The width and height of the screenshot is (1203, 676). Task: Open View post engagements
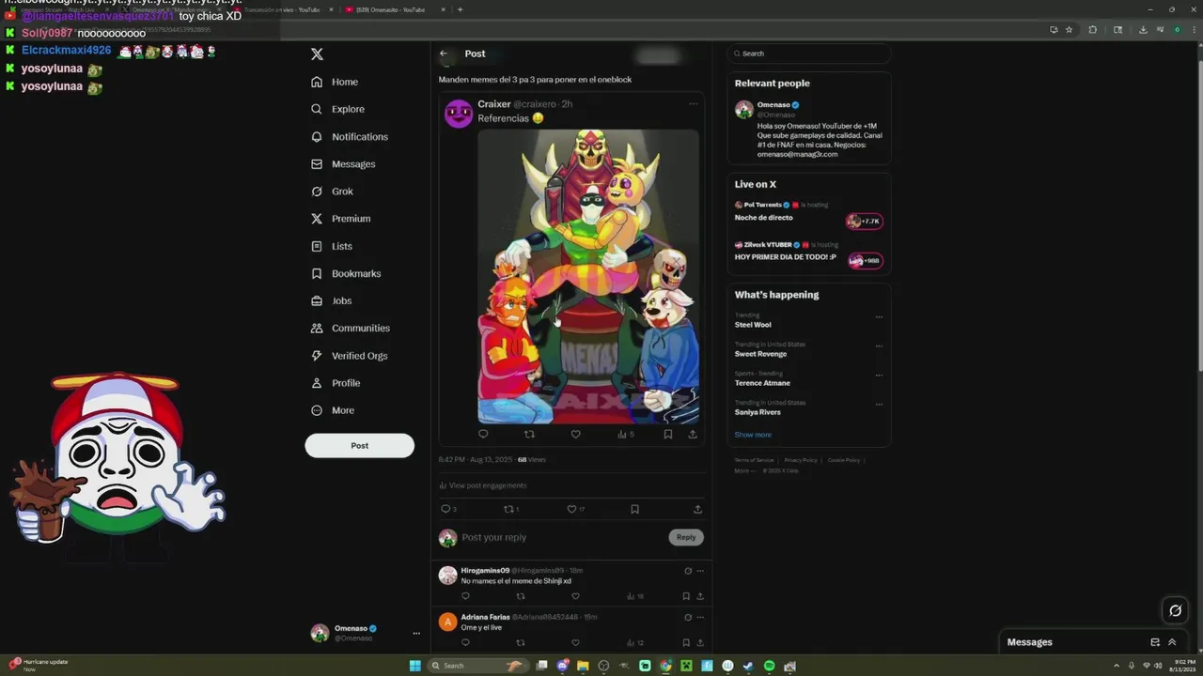483,485
